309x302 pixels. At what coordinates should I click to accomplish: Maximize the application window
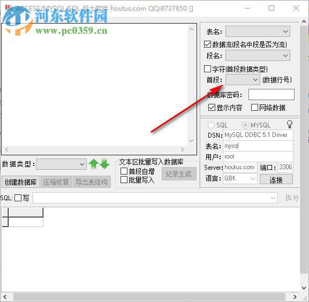coord(272,8)
